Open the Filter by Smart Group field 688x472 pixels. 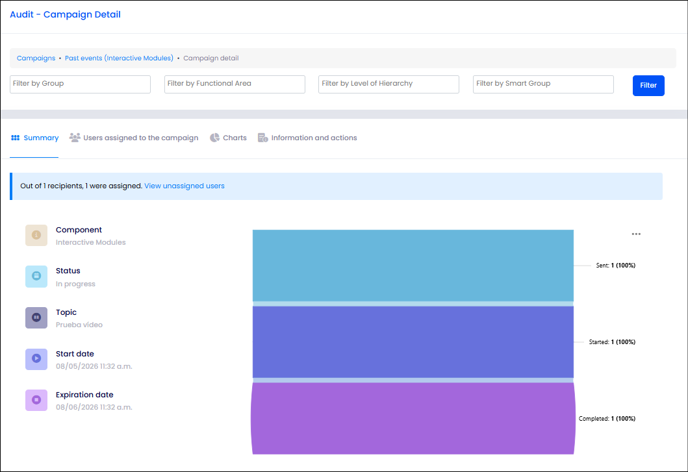[543, 84]
